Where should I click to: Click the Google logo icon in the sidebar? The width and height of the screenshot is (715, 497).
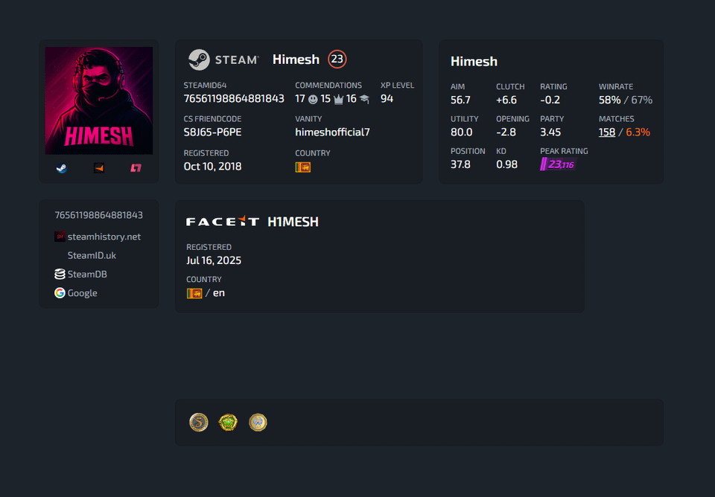click(60, 293)
